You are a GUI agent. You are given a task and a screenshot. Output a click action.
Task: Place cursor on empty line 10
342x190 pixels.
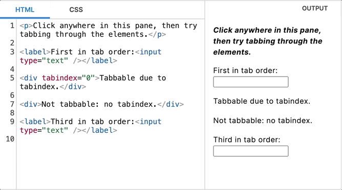[x=109, y=139]
